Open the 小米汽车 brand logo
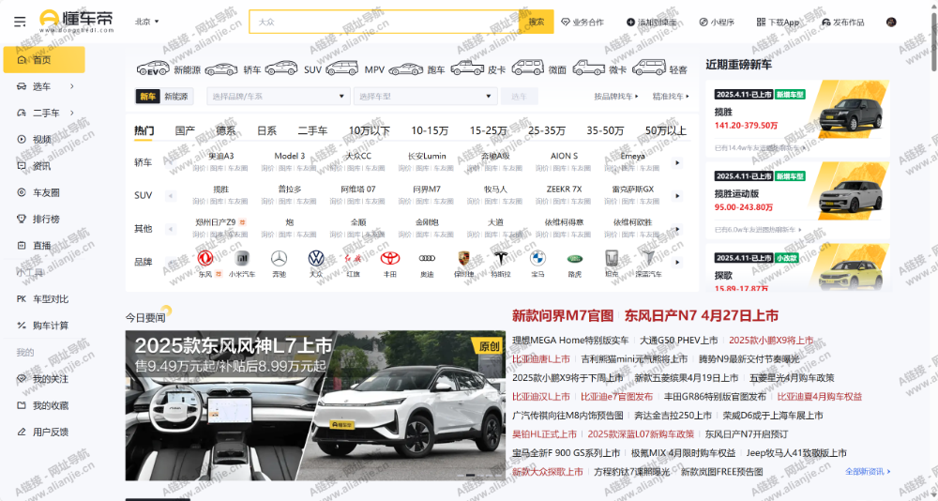The width and height of the screenshot is (938, 501). click(x=242, y=259)
